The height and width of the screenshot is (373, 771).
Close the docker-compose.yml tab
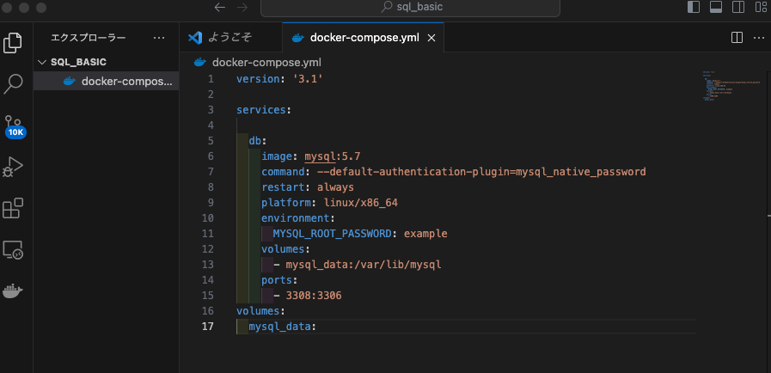[x=431, y=38]
